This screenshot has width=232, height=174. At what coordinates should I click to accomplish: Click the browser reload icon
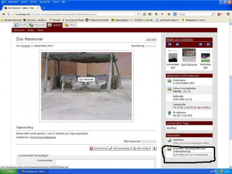pos(138,14)
